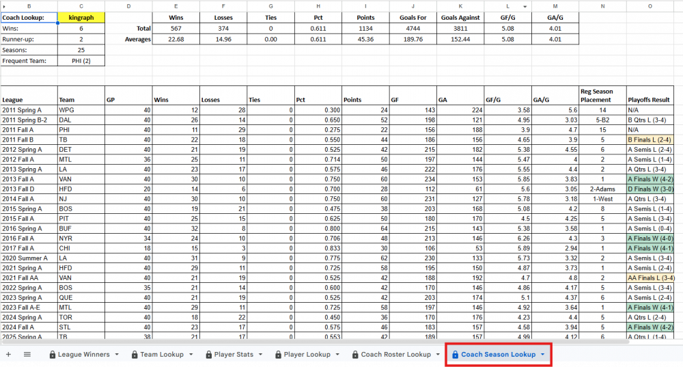Click lock icon on Player Stats tab
Image resolution: width=683 pixels, height=367 pixels.
[x=208, y=355]
